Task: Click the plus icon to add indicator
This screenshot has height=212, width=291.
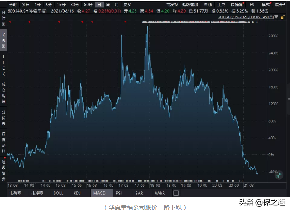Action: tap(176, 193)
